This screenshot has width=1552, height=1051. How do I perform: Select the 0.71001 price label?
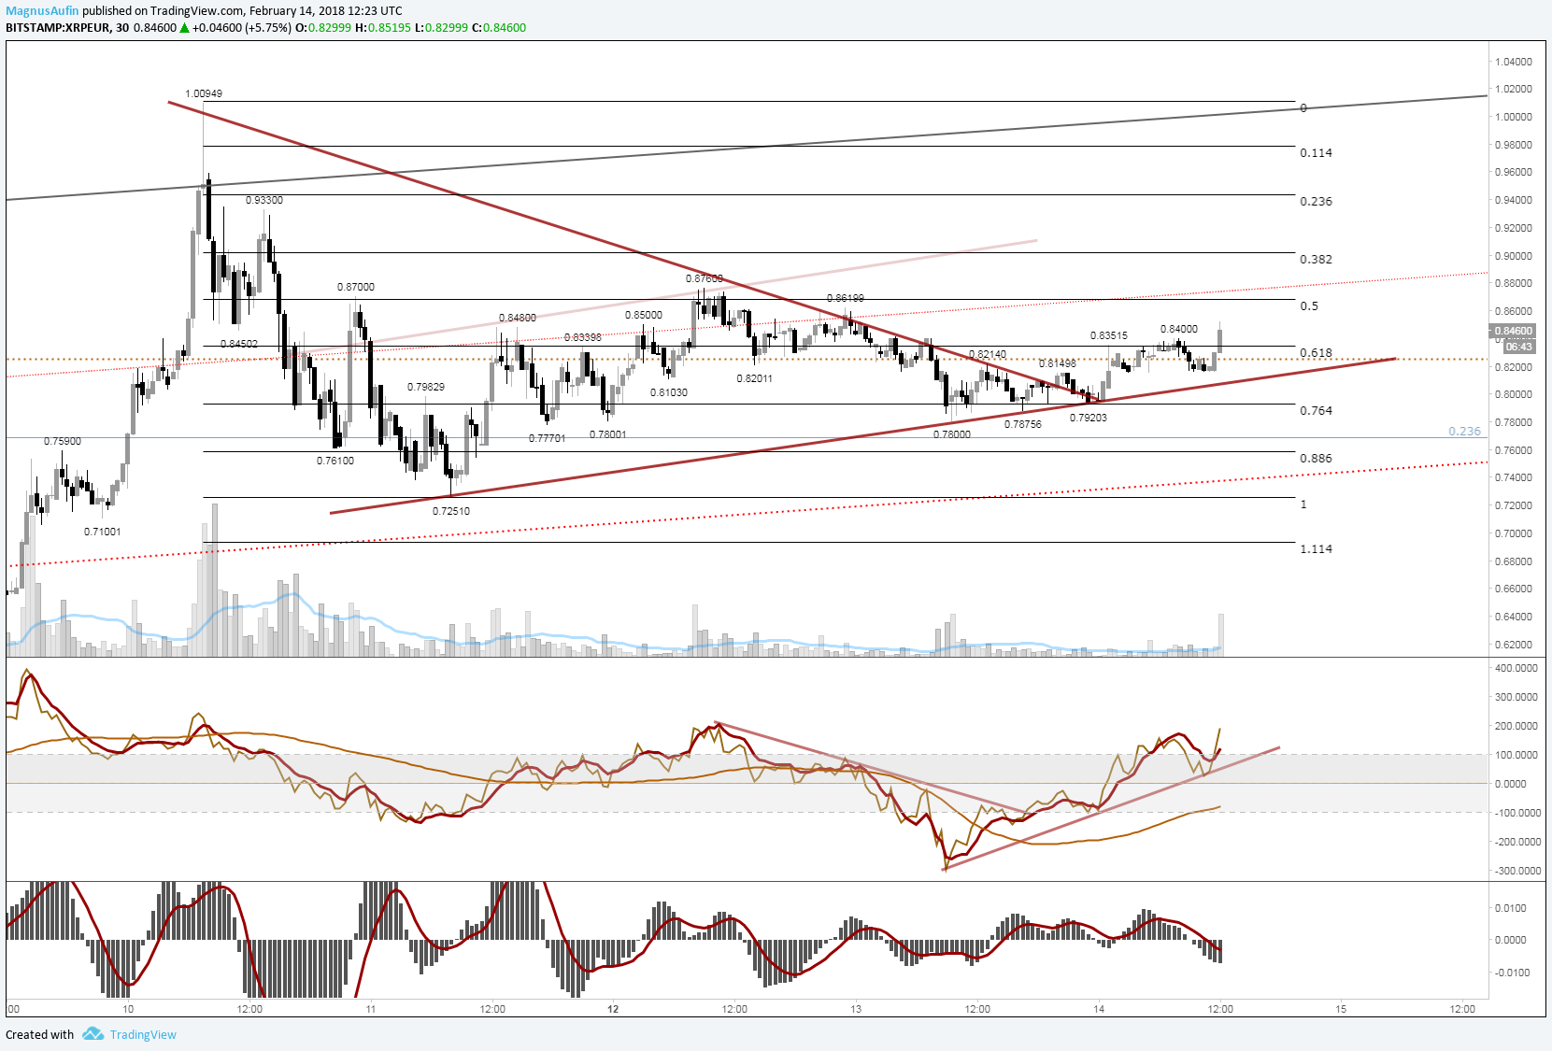103,532
